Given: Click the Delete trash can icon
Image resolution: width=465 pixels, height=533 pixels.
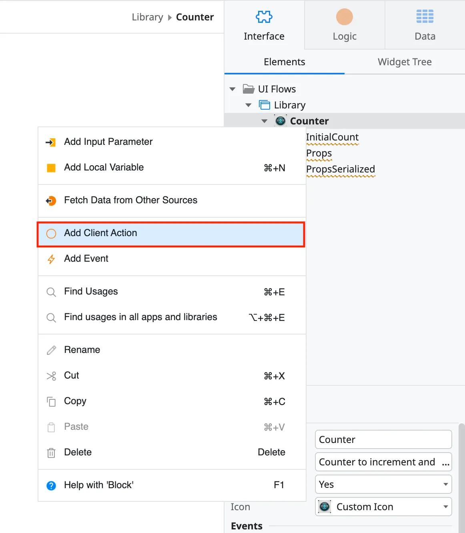Looking at the screenshot, I should click(x=51, y=453).
